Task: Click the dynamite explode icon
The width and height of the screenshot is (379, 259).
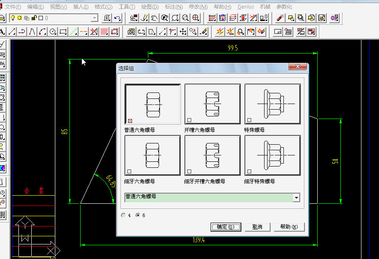Action: (x=280, y=18)
